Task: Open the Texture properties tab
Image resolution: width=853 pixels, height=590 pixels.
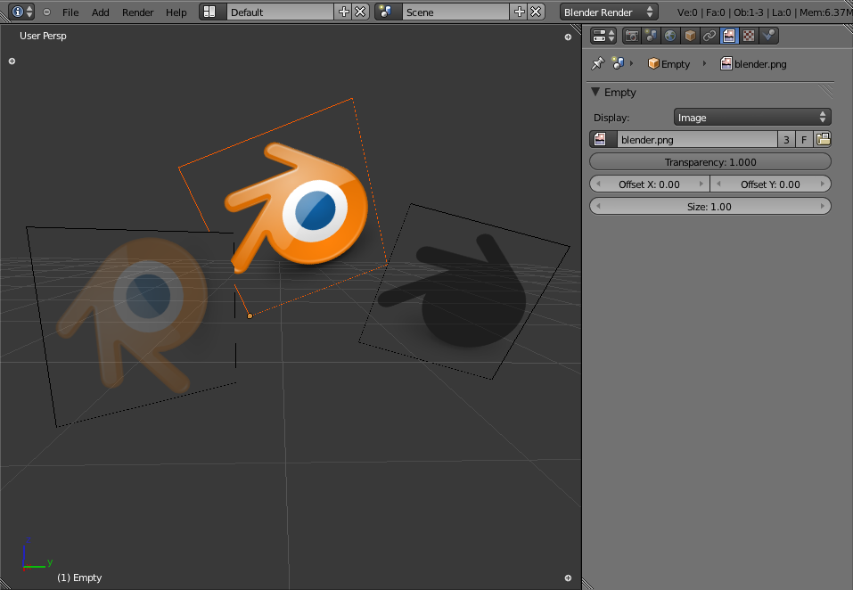Action: [x=748, y=36]
